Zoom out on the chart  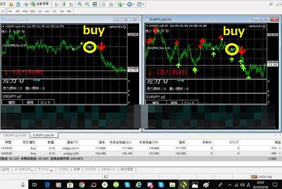click(x=87, y=4)
